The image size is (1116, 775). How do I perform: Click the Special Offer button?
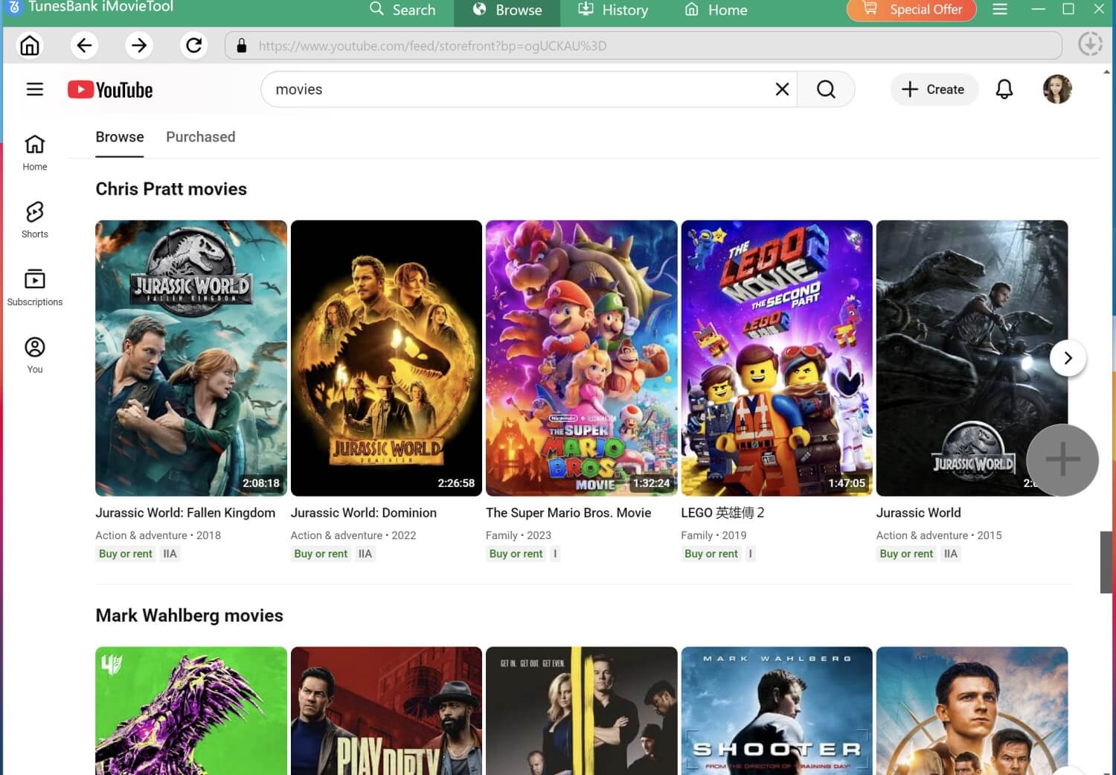[x=911, y=10]
